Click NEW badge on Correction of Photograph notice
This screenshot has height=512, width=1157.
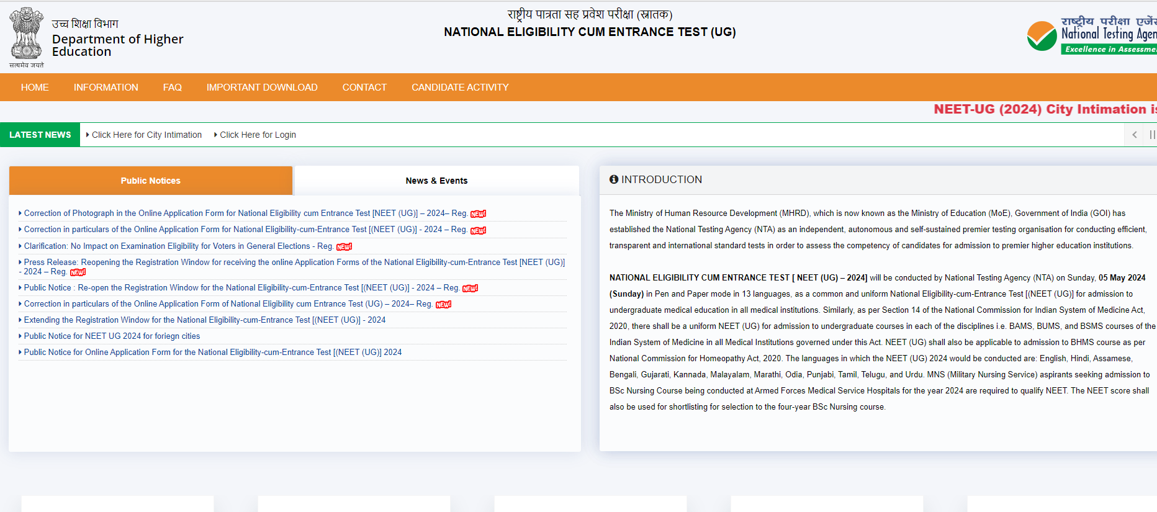coord(478,214)
